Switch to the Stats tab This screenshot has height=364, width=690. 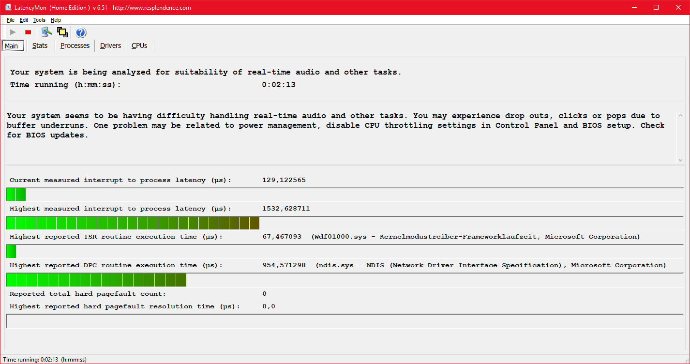(40, 45)
